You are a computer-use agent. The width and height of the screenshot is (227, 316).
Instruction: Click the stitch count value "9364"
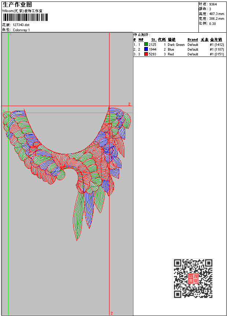point(213,4)
